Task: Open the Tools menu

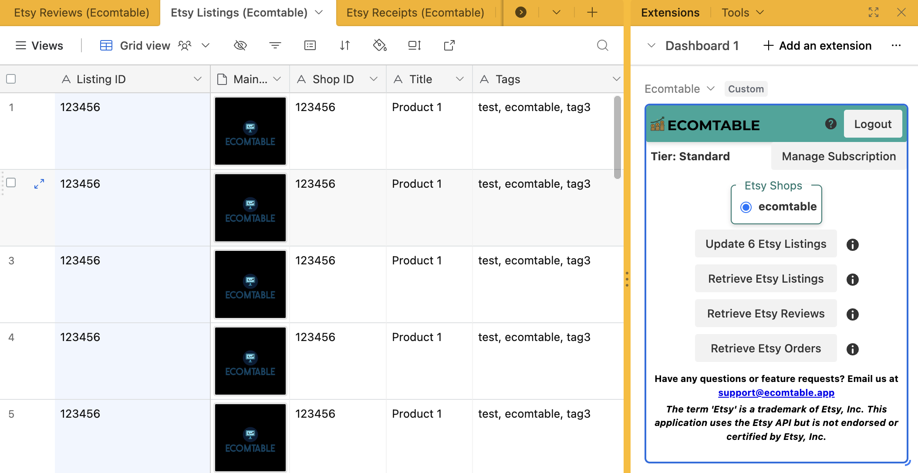Action: (743, 12)
